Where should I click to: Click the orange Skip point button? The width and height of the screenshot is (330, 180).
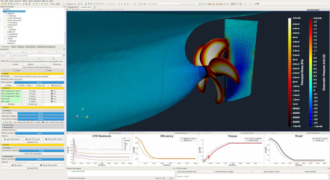tap(20, 122)
